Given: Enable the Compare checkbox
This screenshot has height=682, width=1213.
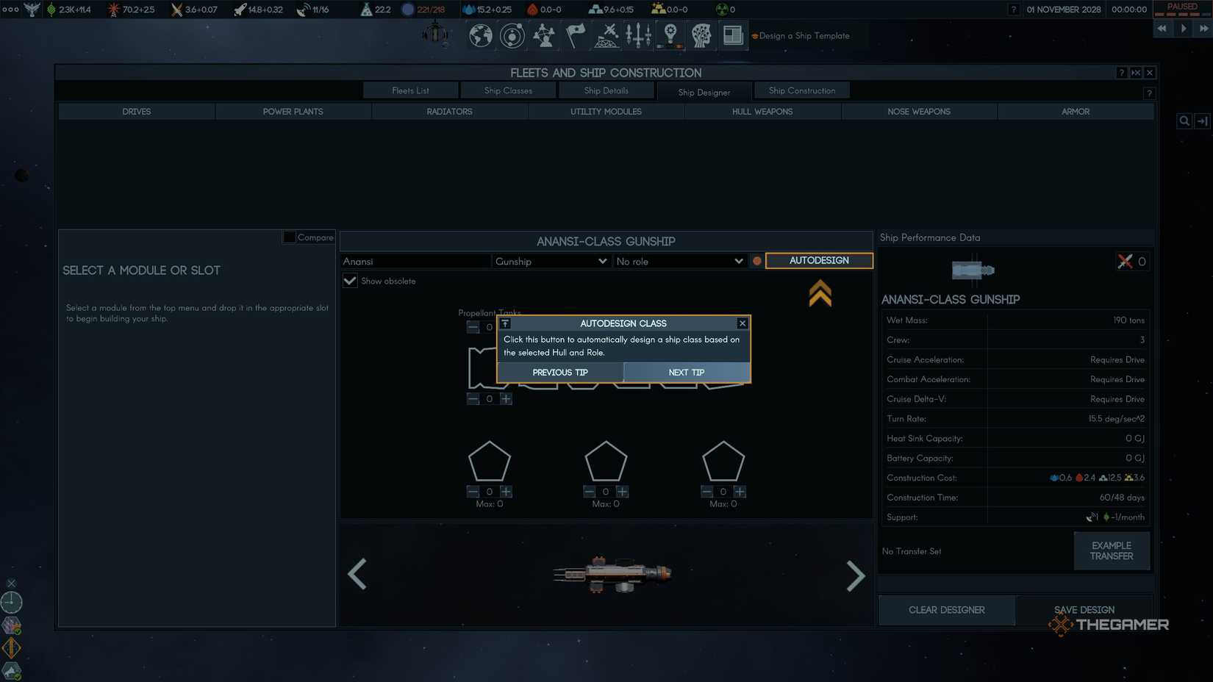Looking at the screenshot, I should tap(289, 237).
